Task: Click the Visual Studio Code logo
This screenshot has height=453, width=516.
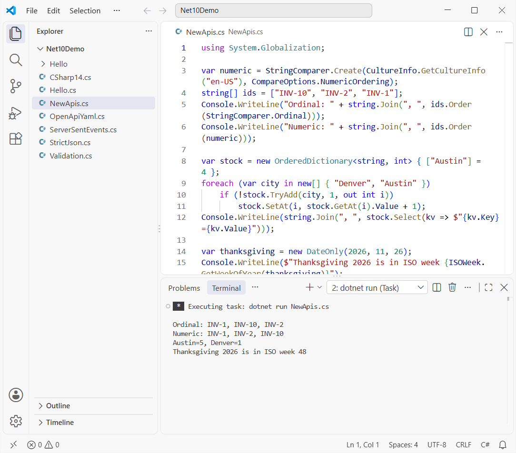Action: tap(11, 10)
